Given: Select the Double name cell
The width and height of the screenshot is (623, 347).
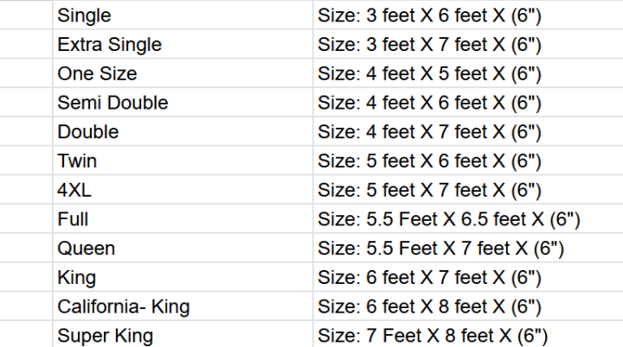Looking at the screenshot, I should pos(183,131).
